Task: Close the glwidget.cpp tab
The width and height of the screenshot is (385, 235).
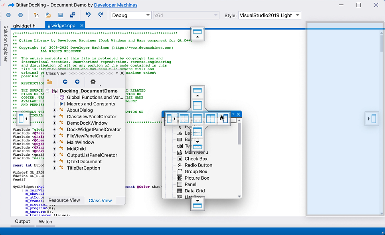Action: tap(82, 25)
